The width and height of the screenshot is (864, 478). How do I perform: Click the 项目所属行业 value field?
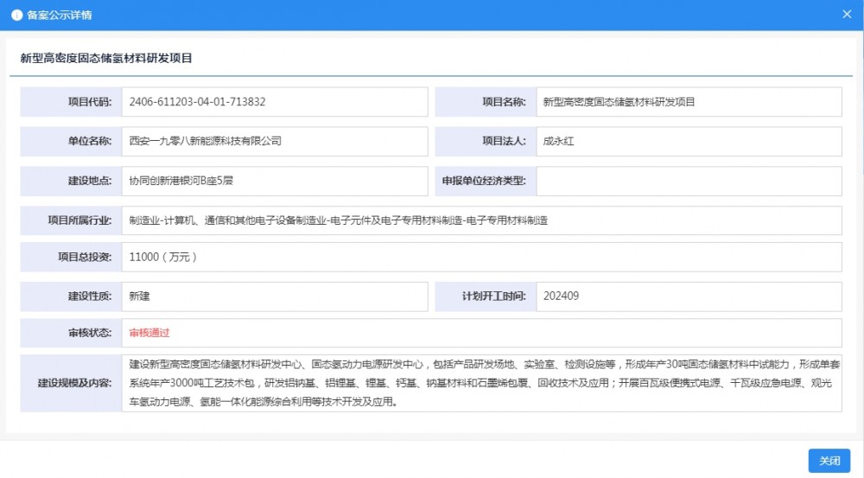pos(480,220)
